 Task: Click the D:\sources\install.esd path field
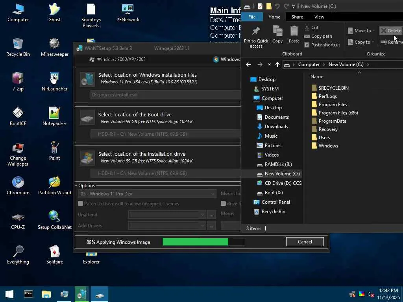(166, 95)
